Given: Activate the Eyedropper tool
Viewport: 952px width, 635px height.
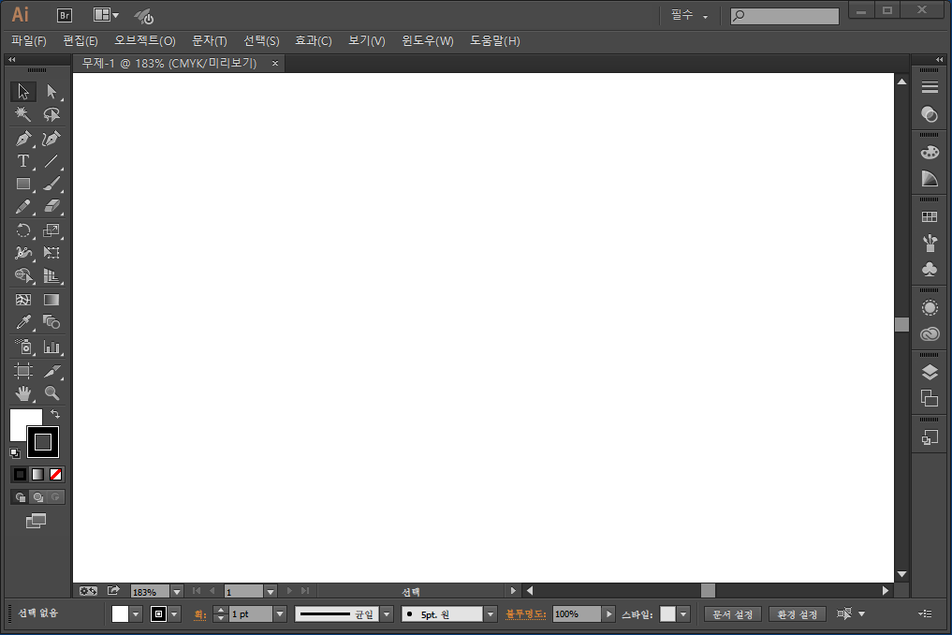Looking at the screenshot, I should point(23,322).
